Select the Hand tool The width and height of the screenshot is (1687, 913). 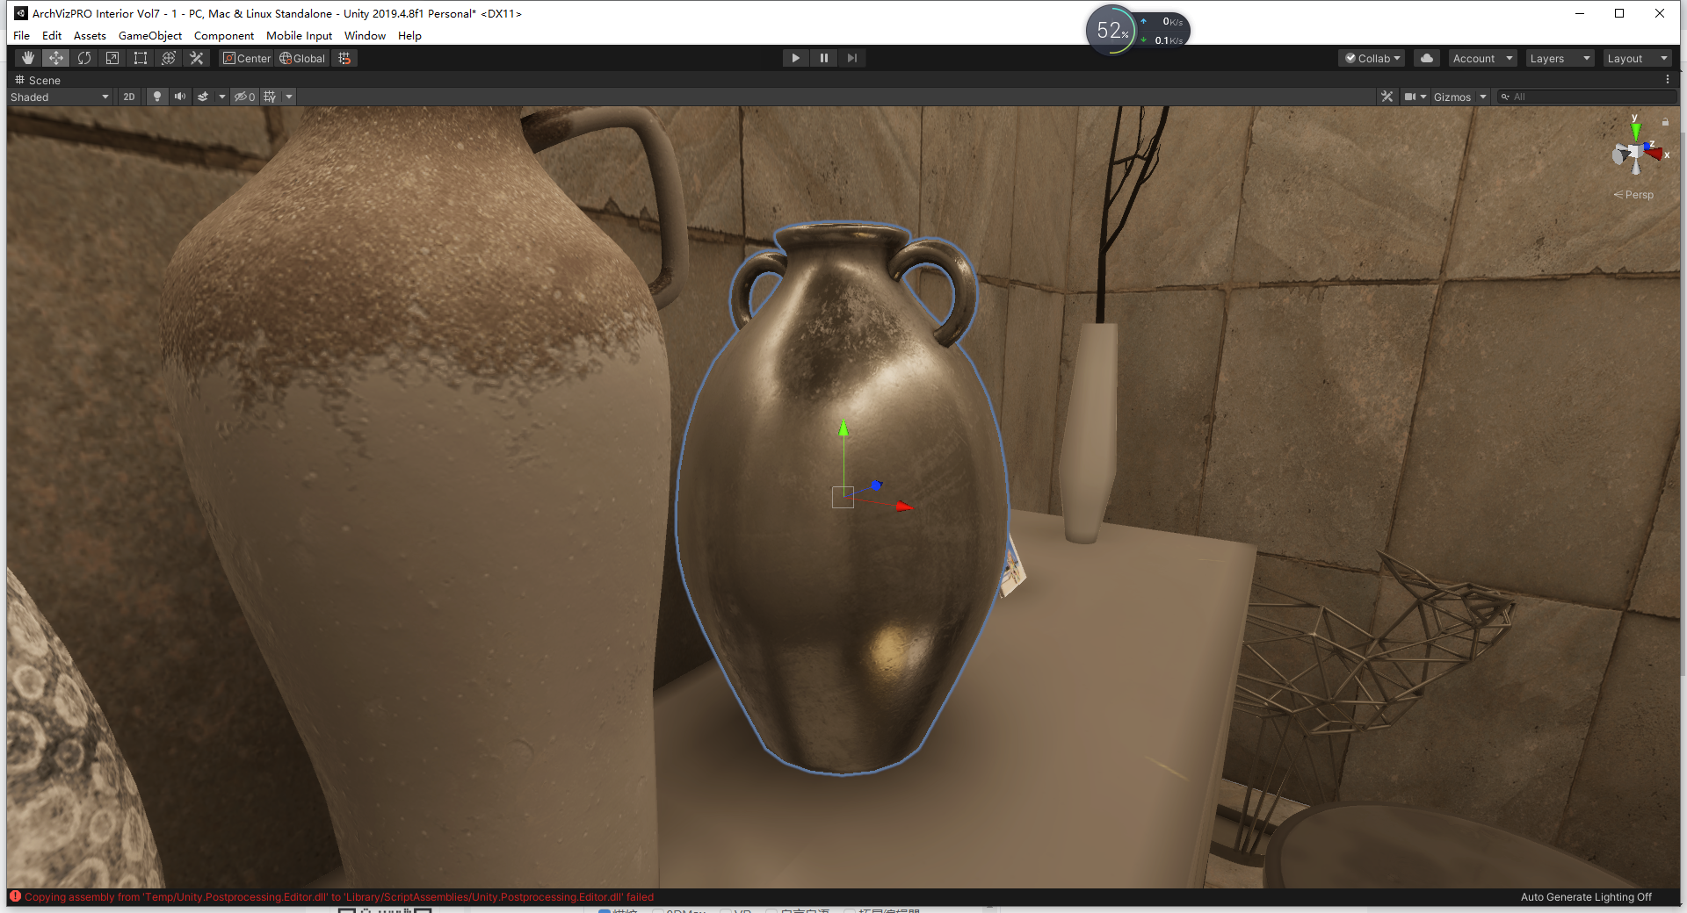click(28, 58)
